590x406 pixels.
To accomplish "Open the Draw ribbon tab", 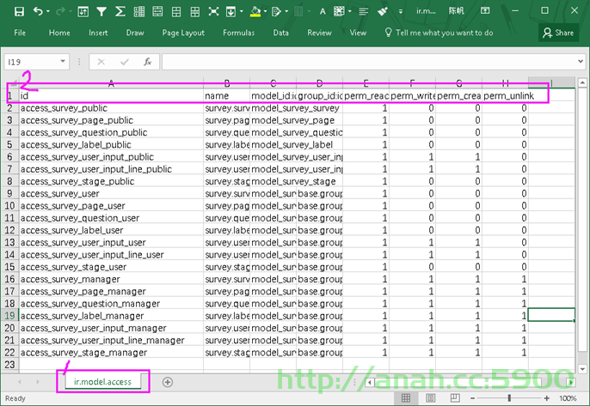I will (x=135, y=33).
